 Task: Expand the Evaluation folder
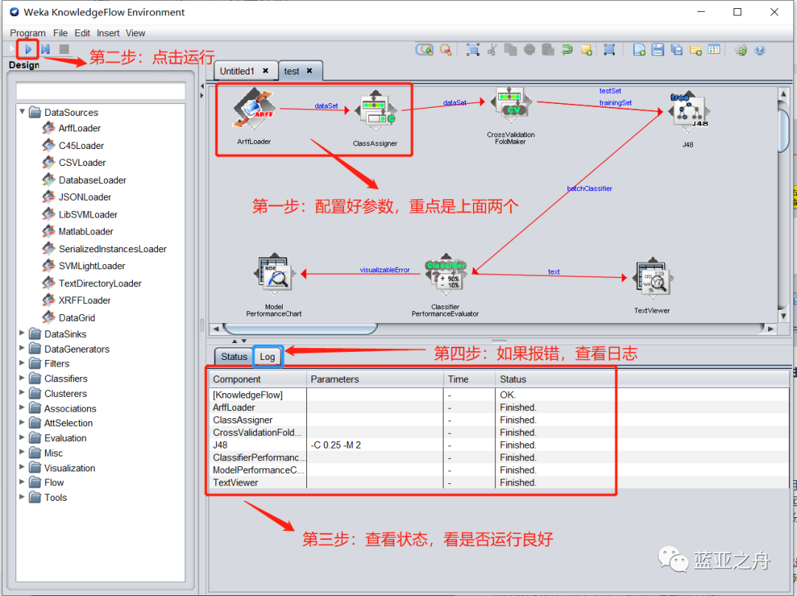coord(22,437)
